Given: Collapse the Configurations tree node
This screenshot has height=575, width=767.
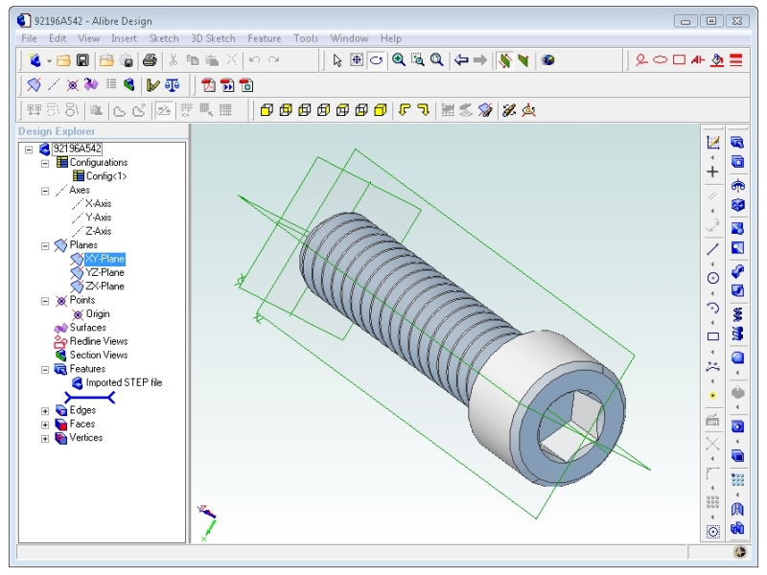Looking at the screenshot, I should tap(45, 163).
